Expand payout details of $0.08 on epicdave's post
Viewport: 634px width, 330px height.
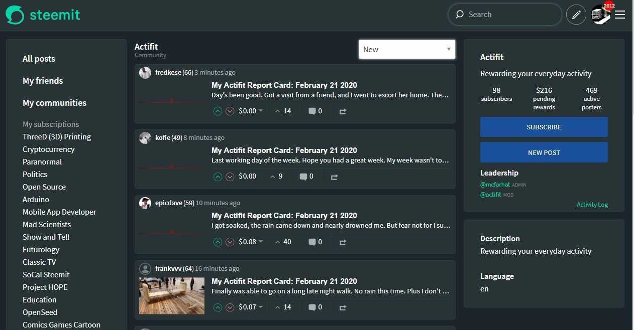pyautogui.click(x=251, y=242)
